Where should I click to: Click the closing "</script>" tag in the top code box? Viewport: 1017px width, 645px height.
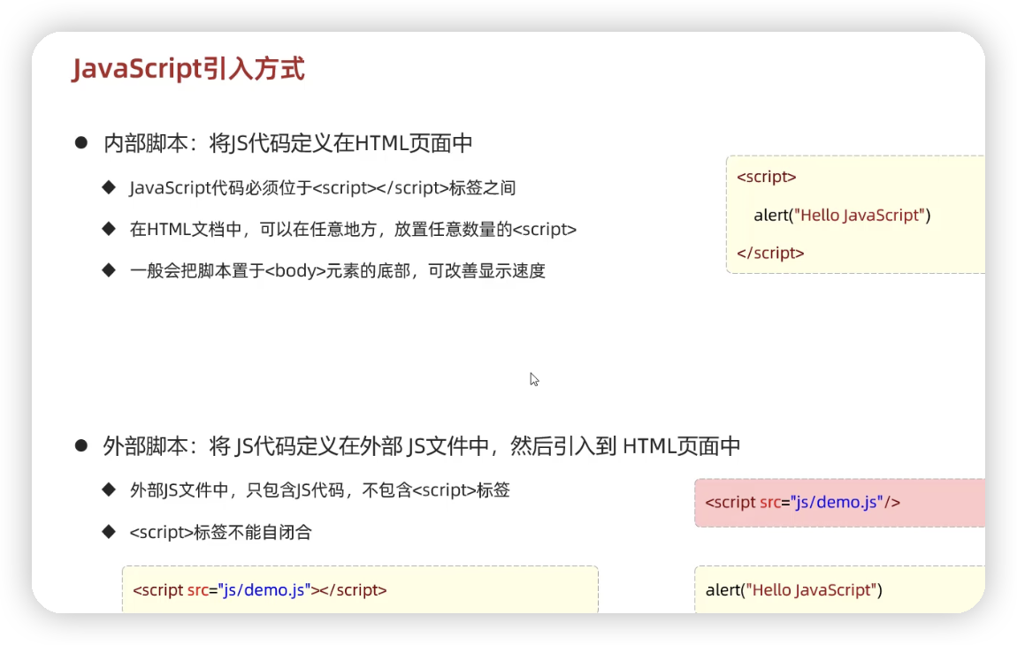coord(770,253)
